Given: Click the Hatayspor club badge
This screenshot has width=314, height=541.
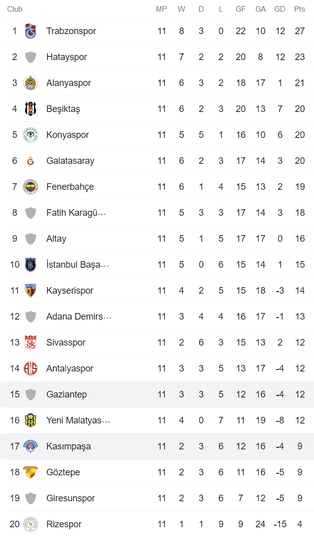Looking at the screenshot, I should 31,57.
